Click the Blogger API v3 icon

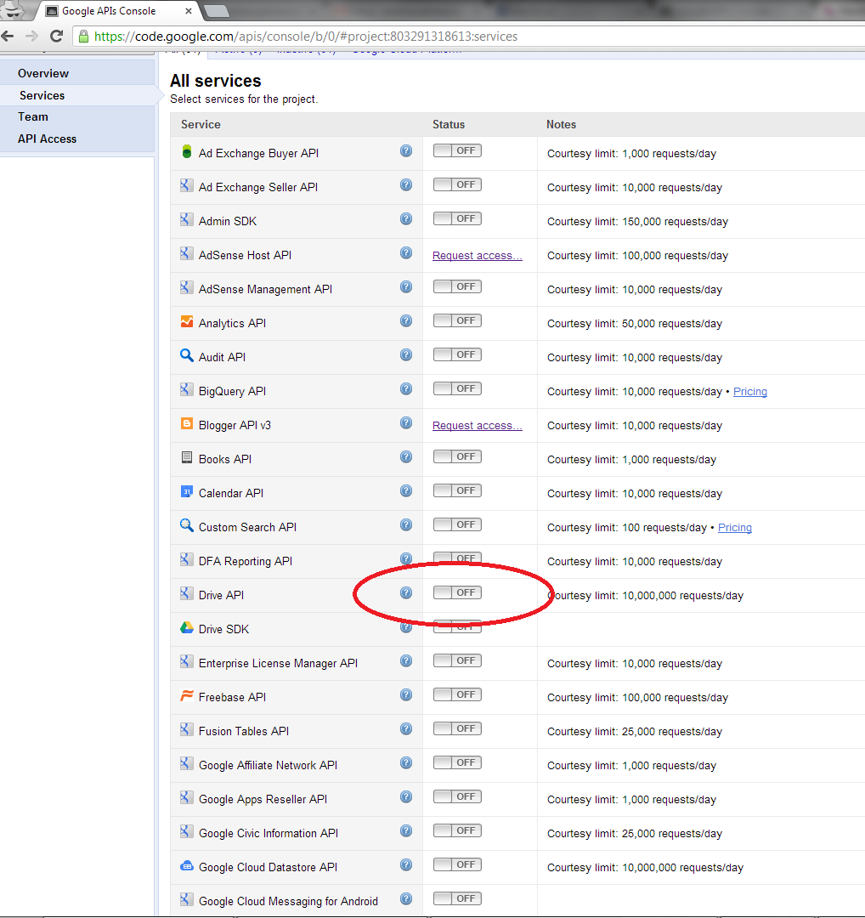click(186, 422)
